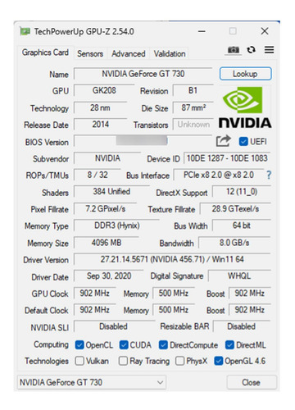The width and height of the screenshot is (295, 410).
Task: Click the Transistors field Unknown
Action: click(x=193, y=125)
